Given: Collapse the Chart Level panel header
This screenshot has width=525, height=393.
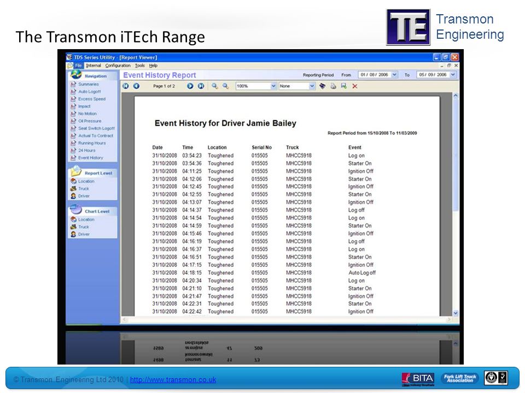Looking at the screenshot, I should click(x=93, y=211).
